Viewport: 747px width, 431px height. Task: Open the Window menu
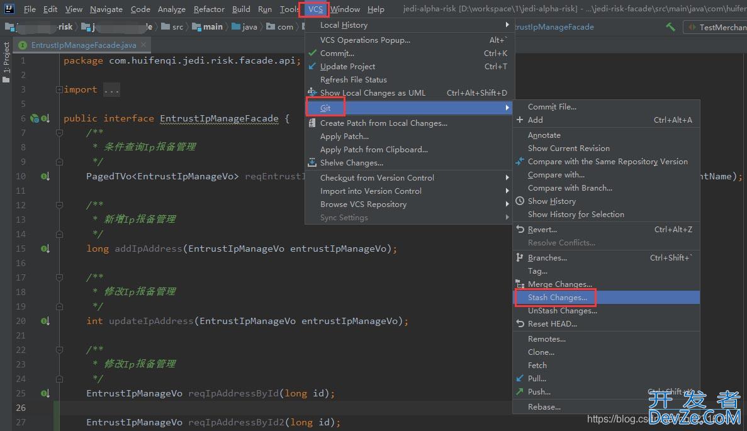(345, 9)
